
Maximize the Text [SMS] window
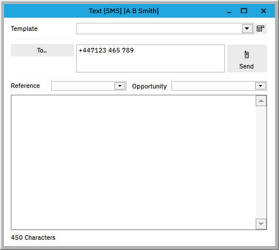click(x=244, y=11)
